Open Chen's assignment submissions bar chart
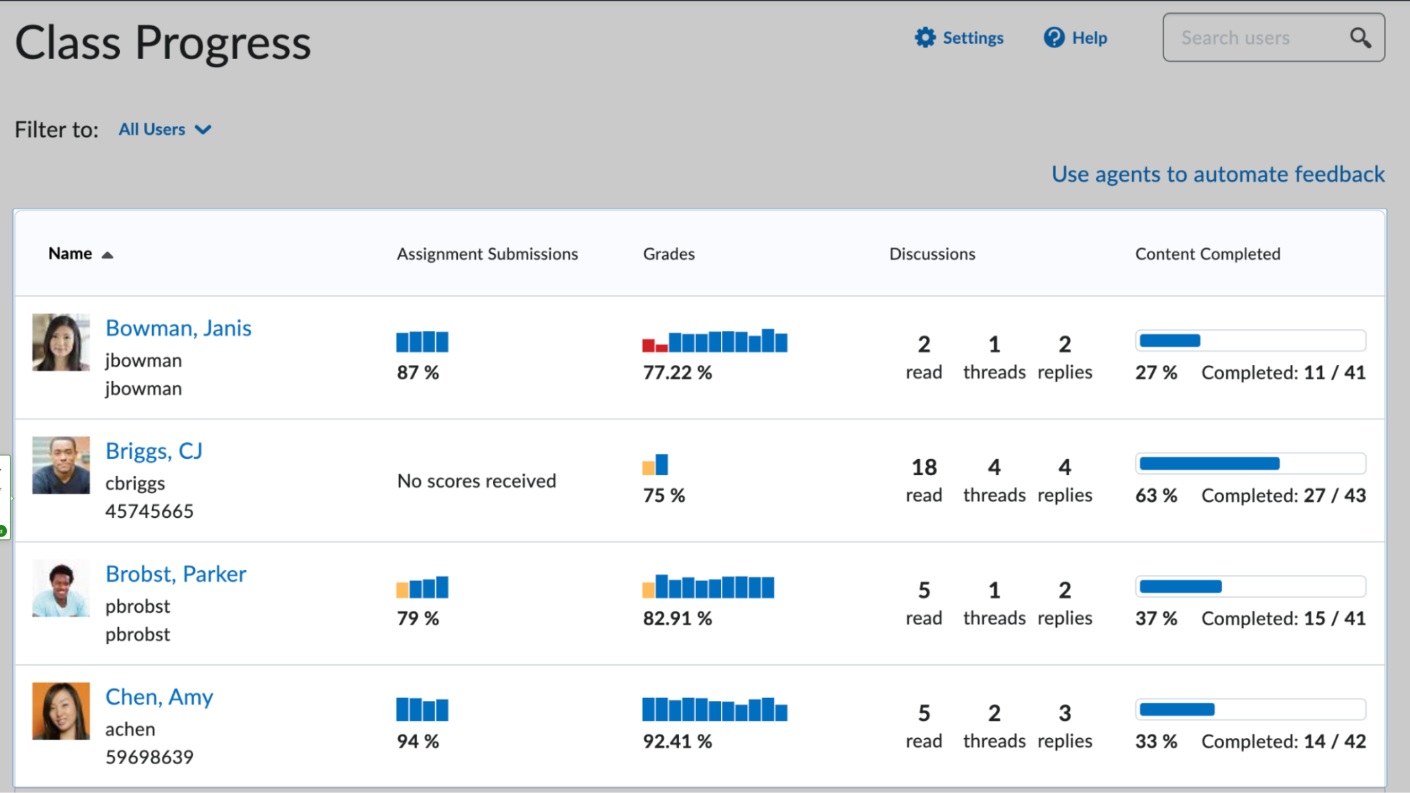The image size is (1410, 793). click(x=422, y=709)
